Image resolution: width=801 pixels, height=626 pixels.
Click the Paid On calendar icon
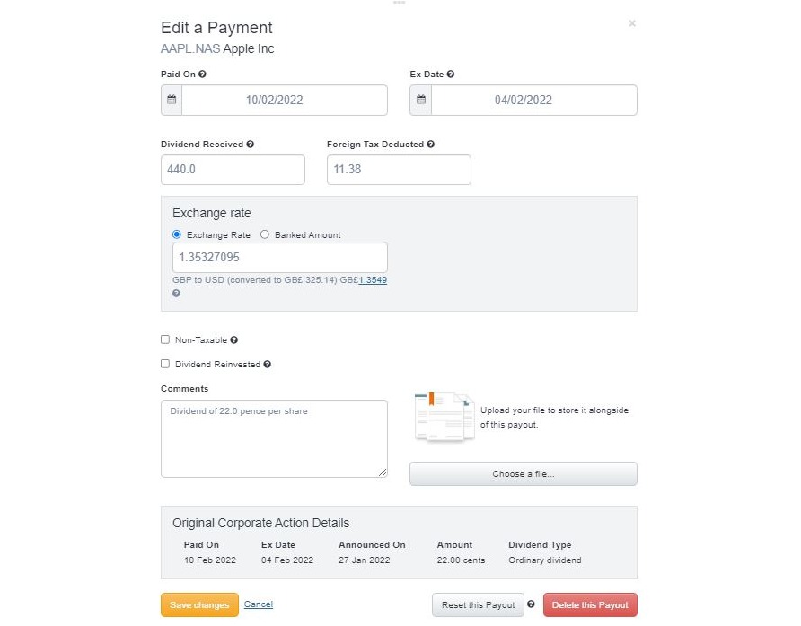click(x=172, y=100)
